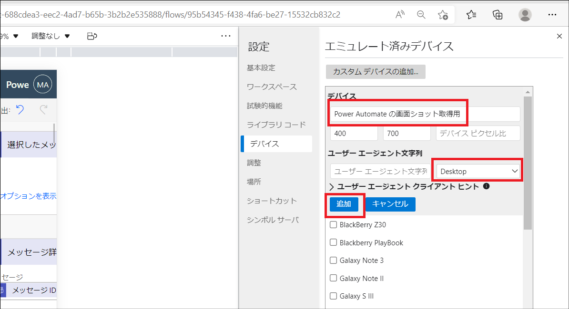Click the メッセージ詳 flow step card
Screen dimensions: 569x309
(x=28, y=252)
